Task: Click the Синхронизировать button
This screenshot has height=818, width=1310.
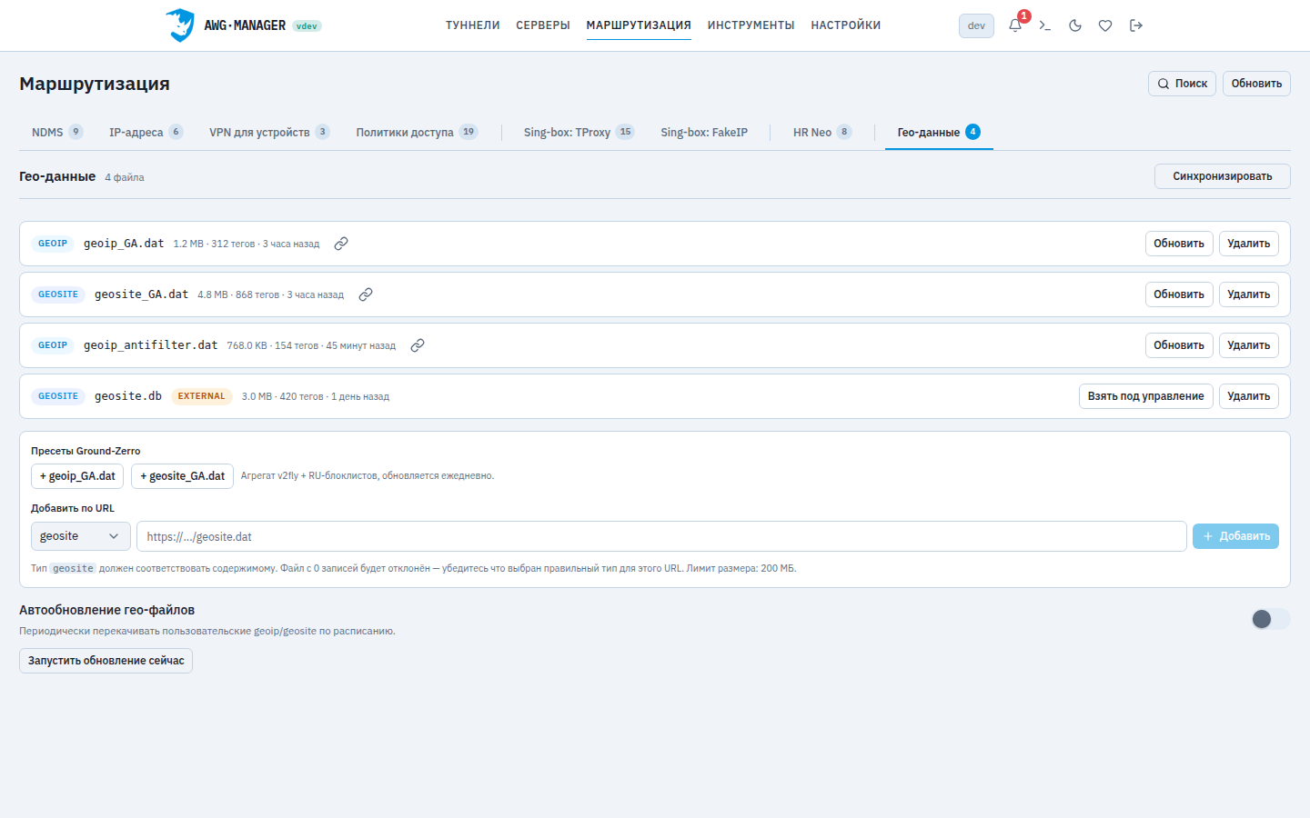Action: [x=1223, y=176]
